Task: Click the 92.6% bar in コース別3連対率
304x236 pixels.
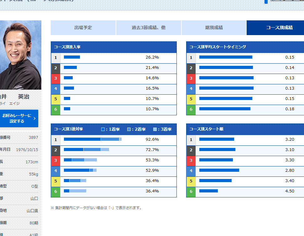Action: point(92,139)
